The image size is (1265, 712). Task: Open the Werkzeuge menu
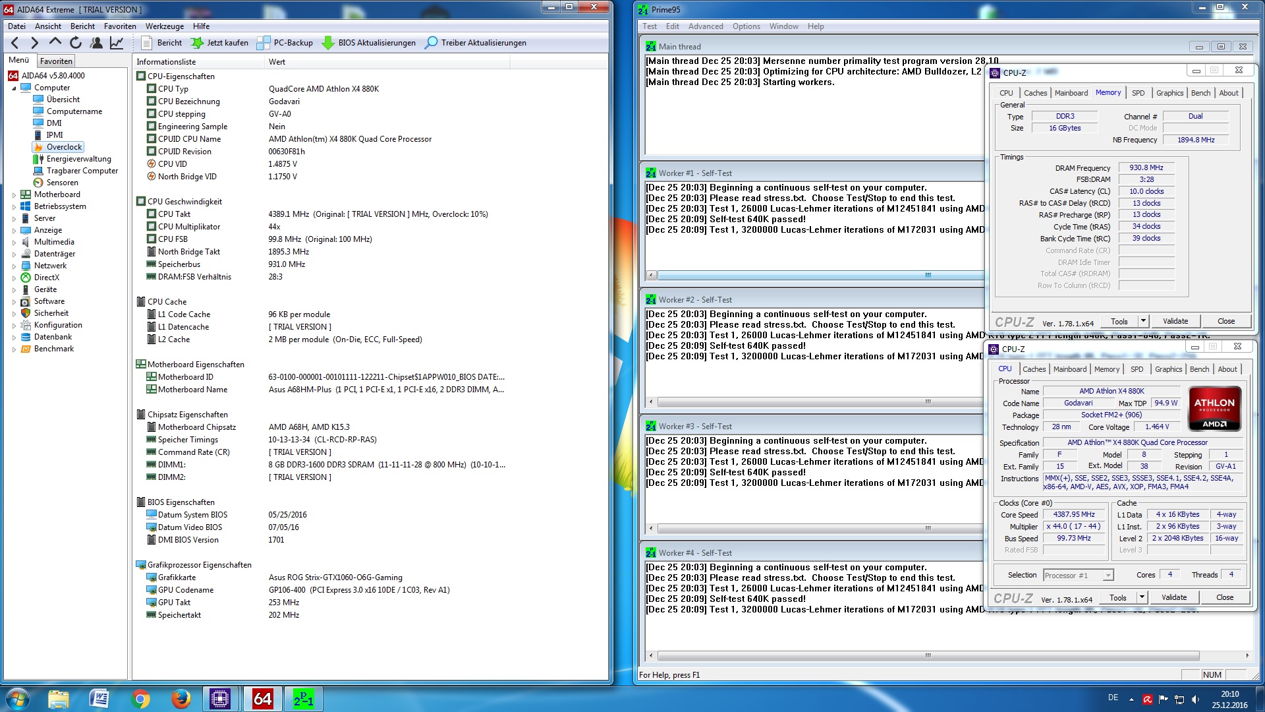(165, 26)
